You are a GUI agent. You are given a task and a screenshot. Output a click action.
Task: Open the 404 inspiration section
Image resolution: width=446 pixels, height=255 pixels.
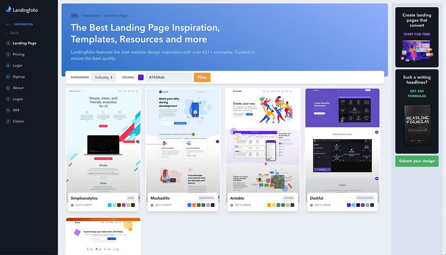tap(16, 110)
